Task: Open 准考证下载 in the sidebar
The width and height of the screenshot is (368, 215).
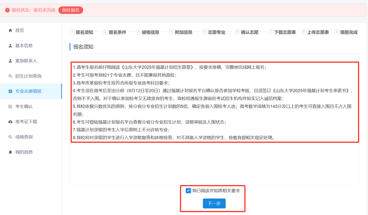Action: coord(31,122)
